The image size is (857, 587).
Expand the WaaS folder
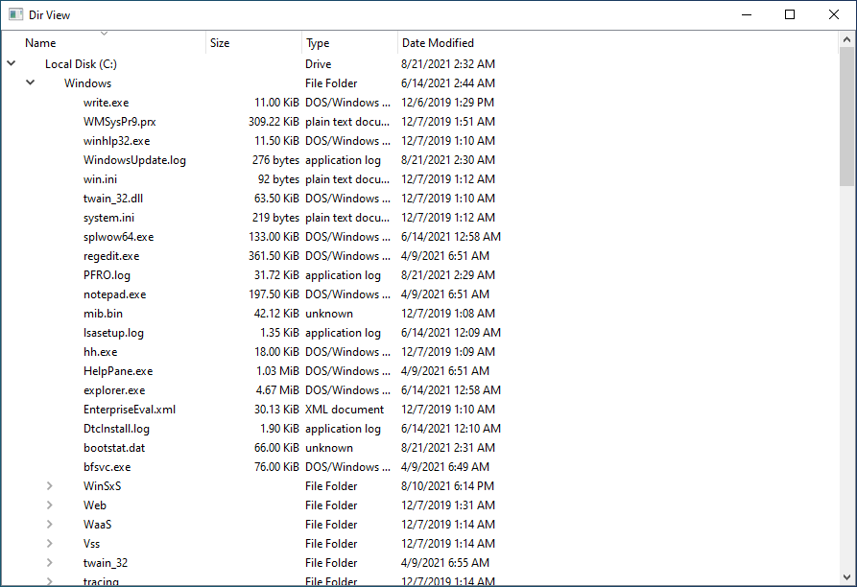[49, 524]
